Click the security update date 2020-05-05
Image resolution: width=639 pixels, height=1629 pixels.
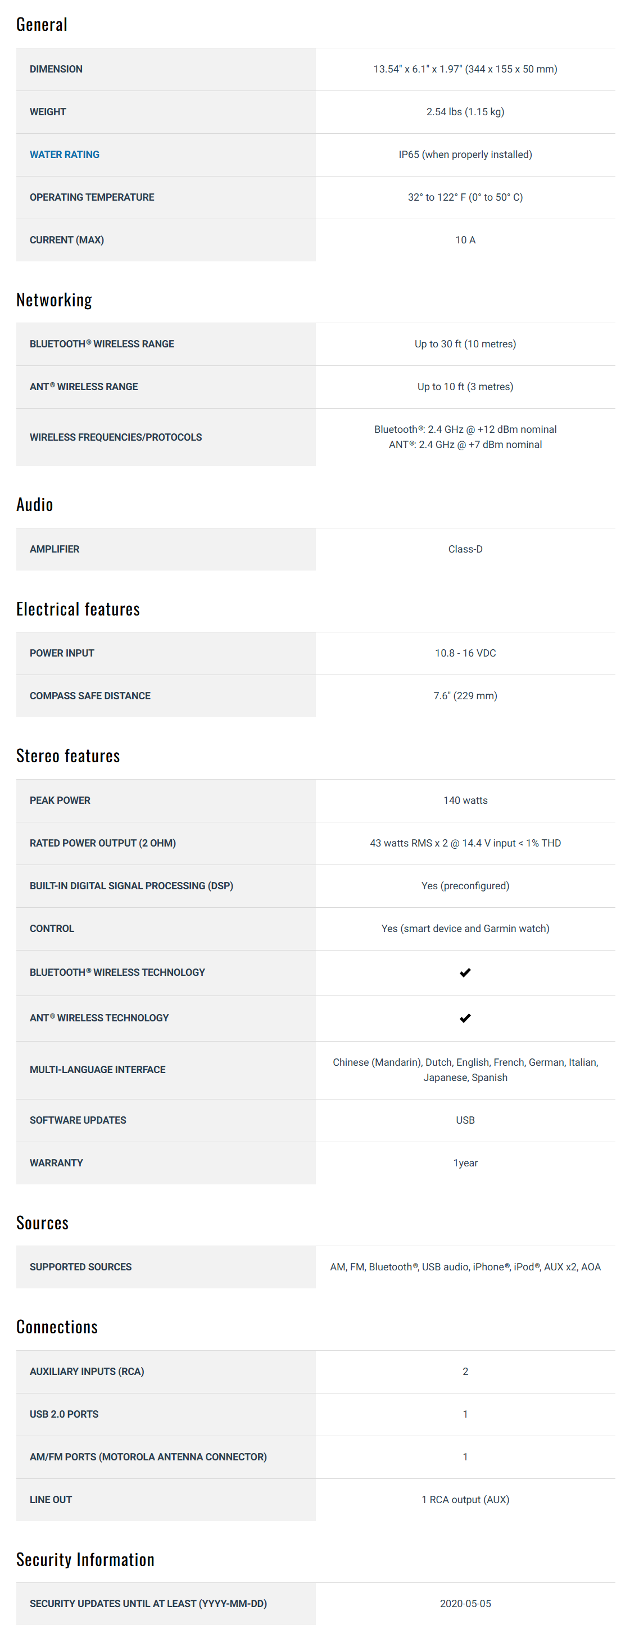pos(465,1603)
